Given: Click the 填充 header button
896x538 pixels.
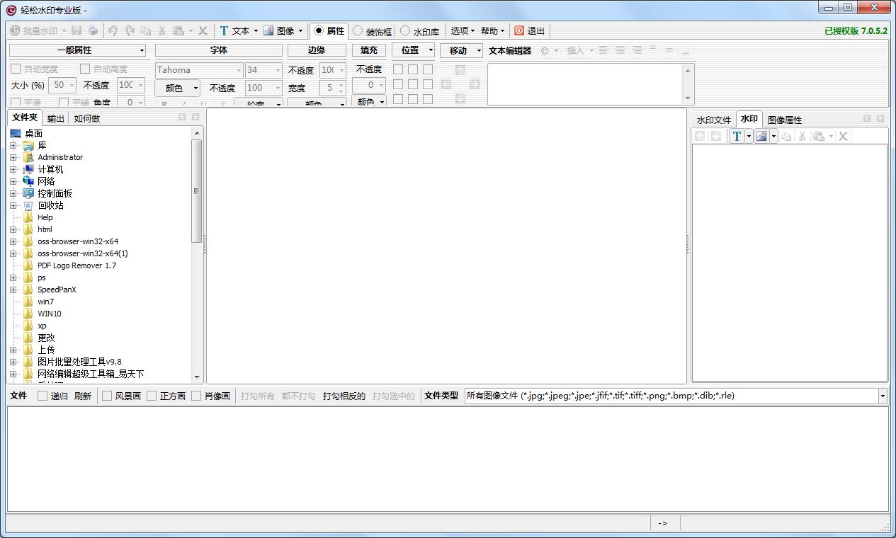Looking at the screenshot, I should click(369, 50).
